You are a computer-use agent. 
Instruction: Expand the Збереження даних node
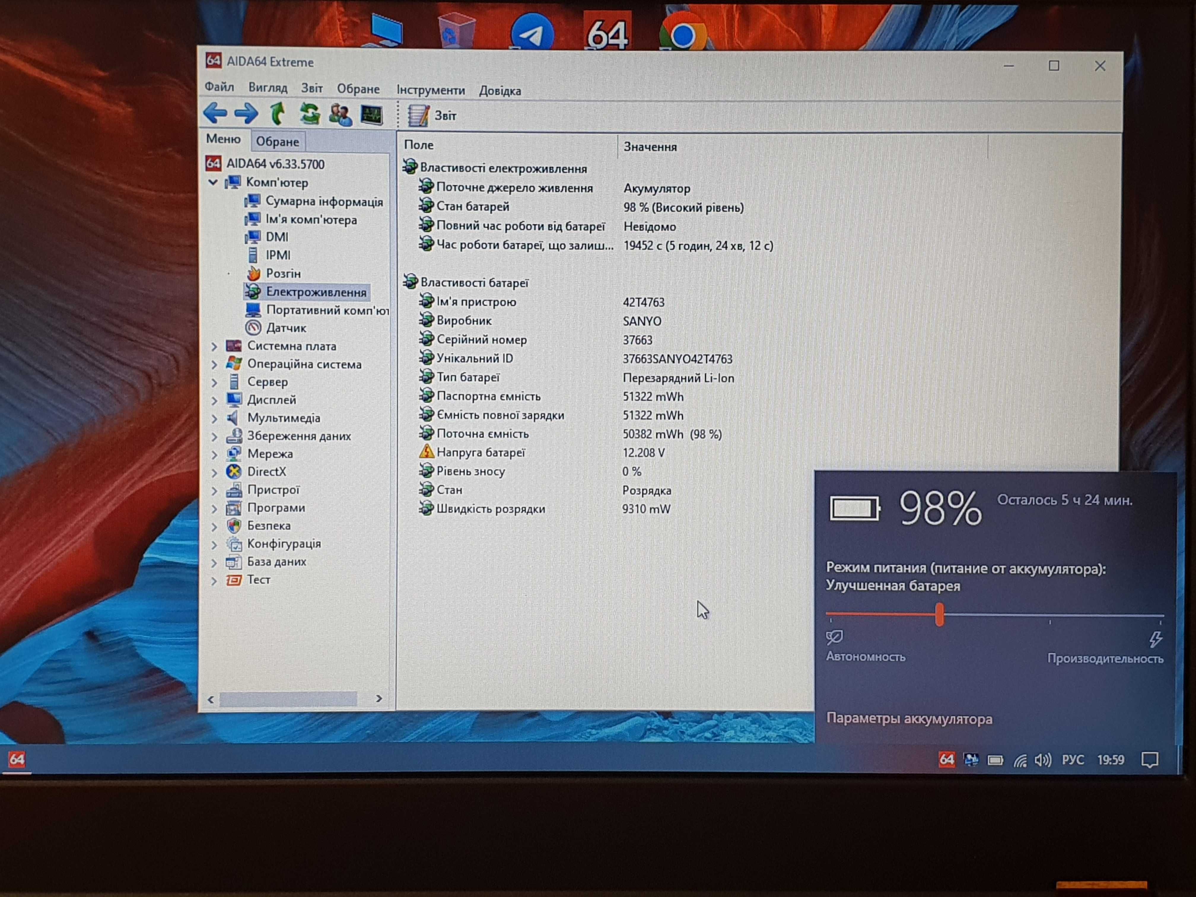[214, 436]
